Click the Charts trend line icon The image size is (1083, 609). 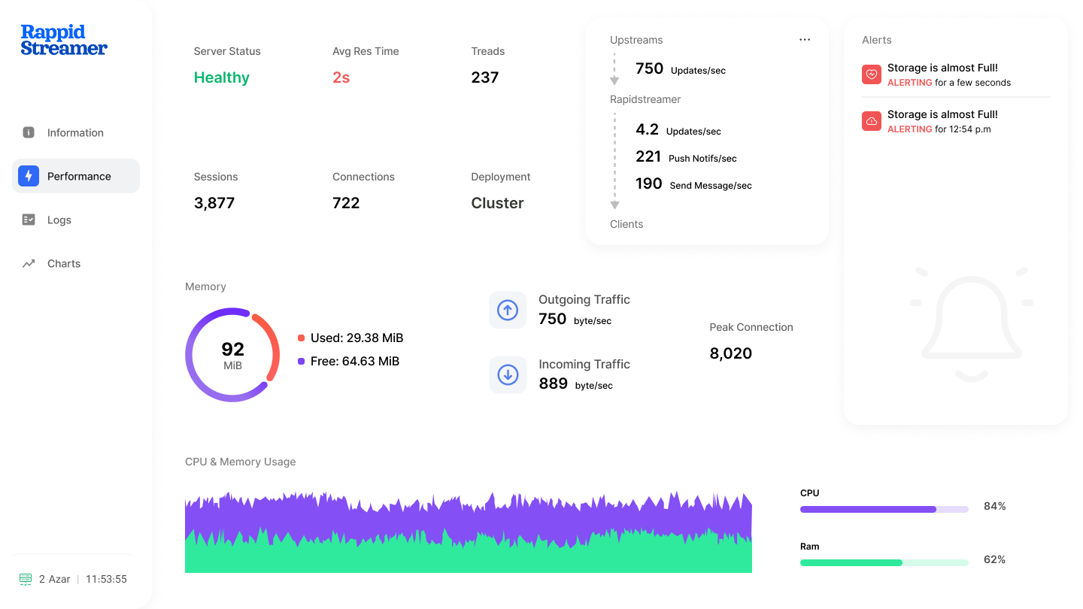pyautogui.click(x=29, y=263)
